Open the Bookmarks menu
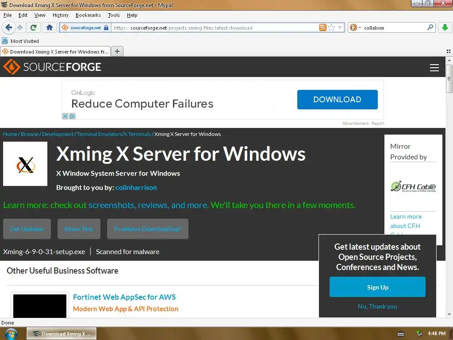 (88, 15)
